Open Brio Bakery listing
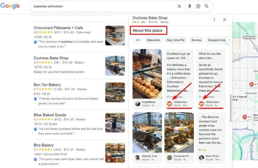 pyautogui.click(x=43, y=145)
